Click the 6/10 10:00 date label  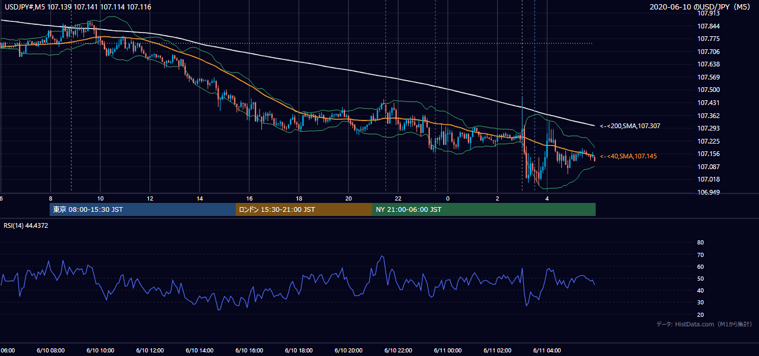(100, 350)
